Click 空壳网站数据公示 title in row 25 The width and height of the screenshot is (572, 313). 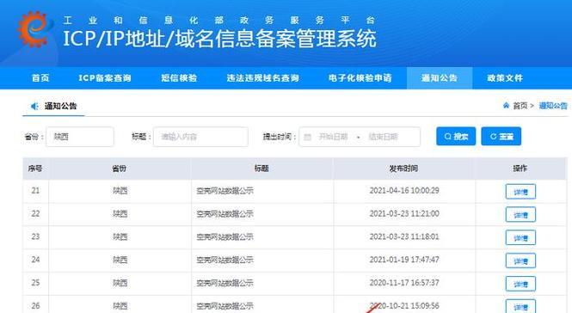tap(224, 283)
